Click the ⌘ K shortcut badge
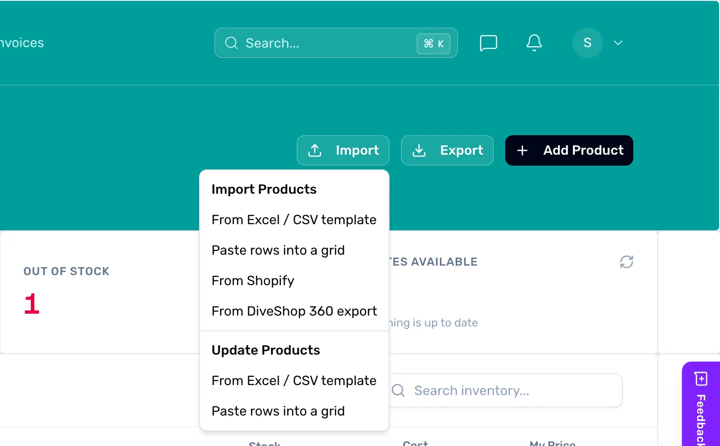 tap(433, 43)
